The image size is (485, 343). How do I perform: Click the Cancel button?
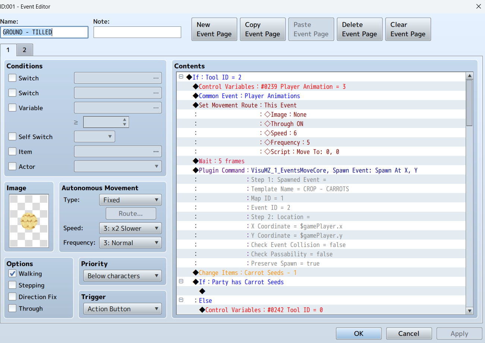coord(409,334)
